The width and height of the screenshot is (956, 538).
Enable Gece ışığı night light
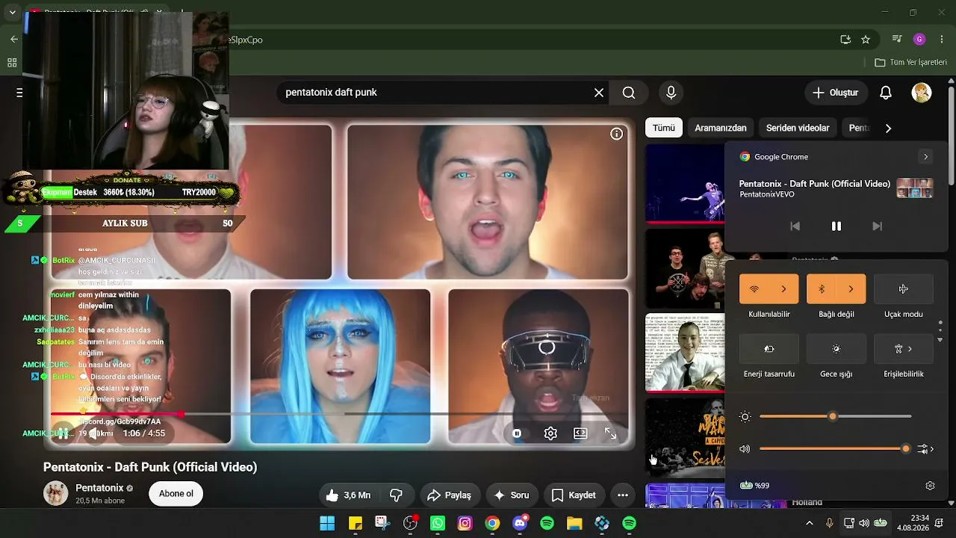pyautogui.click(x=836, y=349)
